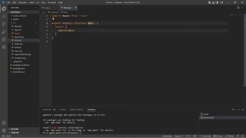
Task: Close the terminal panel
Action: coord(243,110)
